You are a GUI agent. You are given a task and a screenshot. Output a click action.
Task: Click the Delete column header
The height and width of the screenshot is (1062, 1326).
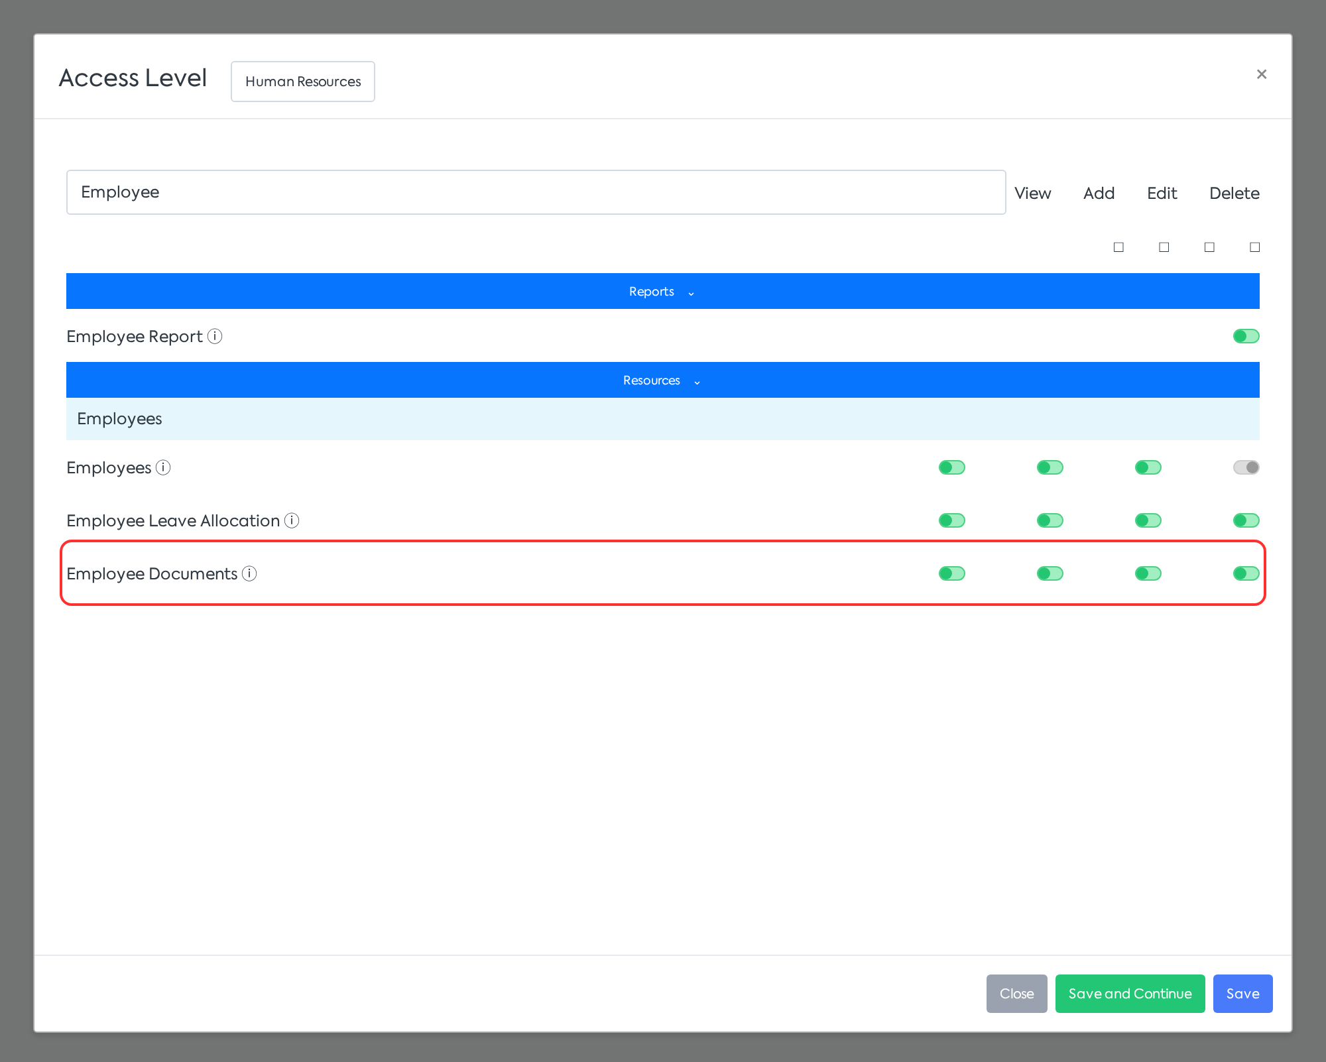click(1234, 193)
